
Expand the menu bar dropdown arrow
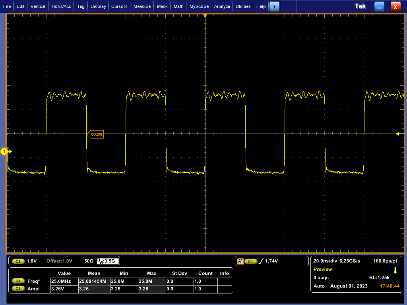click(274, 6)
